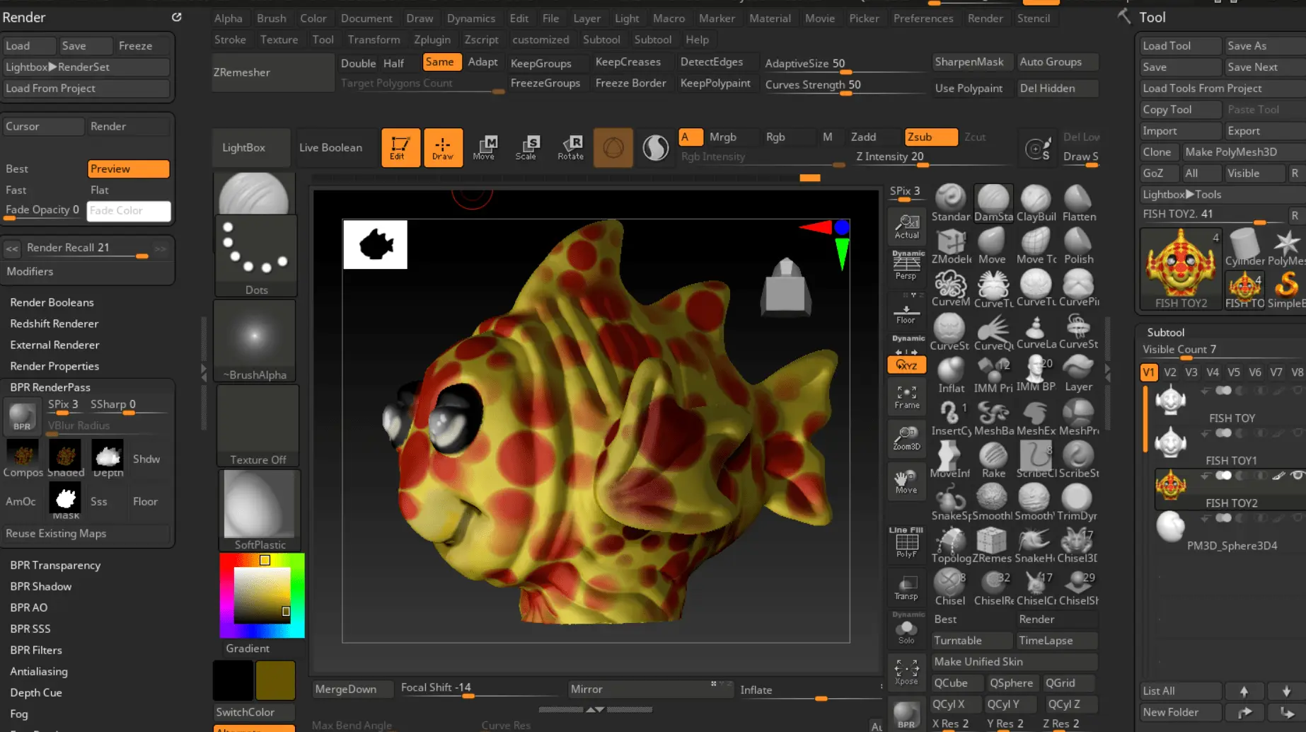Toggle the Floor grid icon

tap(906, 312)
